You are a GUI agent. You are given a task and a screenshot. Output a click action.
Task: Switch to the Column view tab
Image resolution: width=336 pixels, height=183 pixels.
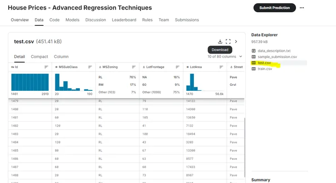[61, 57]
